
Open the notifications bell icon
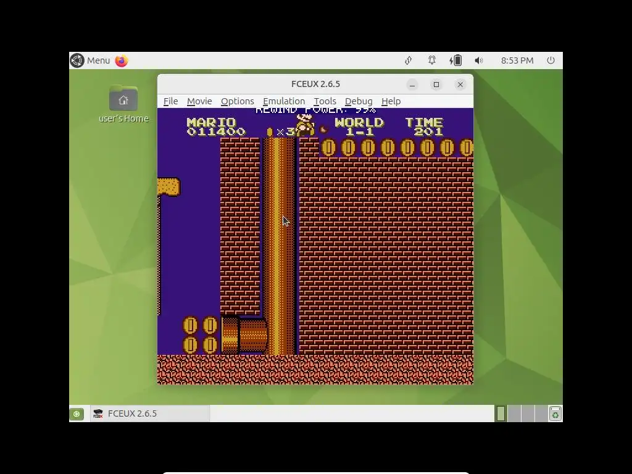coord(431,60)
